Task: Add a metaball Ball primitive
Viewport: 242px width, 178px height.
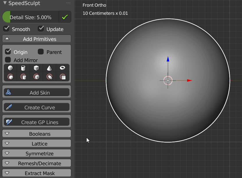Action: click(x=10, y=77)
